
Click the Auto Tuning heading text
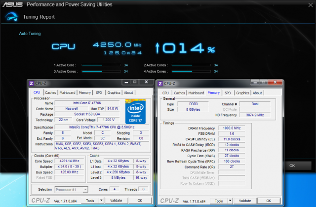pyautogui.click(x=30, y=34)
